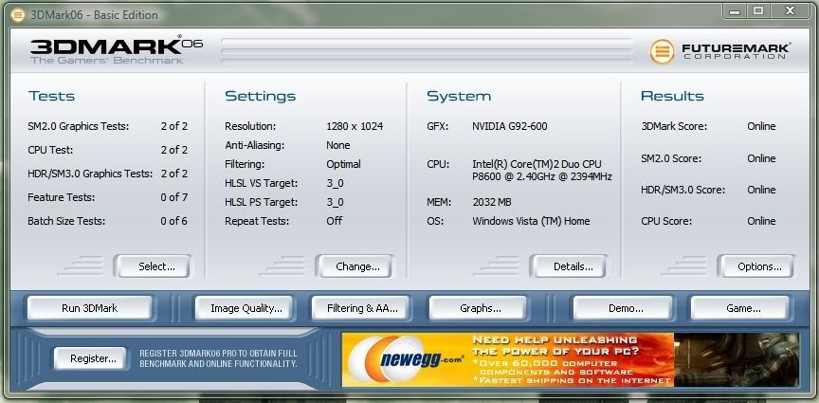Open Filtering & AA settings

click(361, 308)
